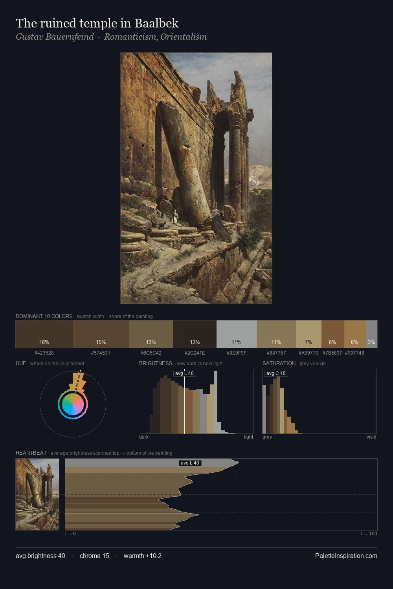Click the L = 100 axis label

coord(369,534)
